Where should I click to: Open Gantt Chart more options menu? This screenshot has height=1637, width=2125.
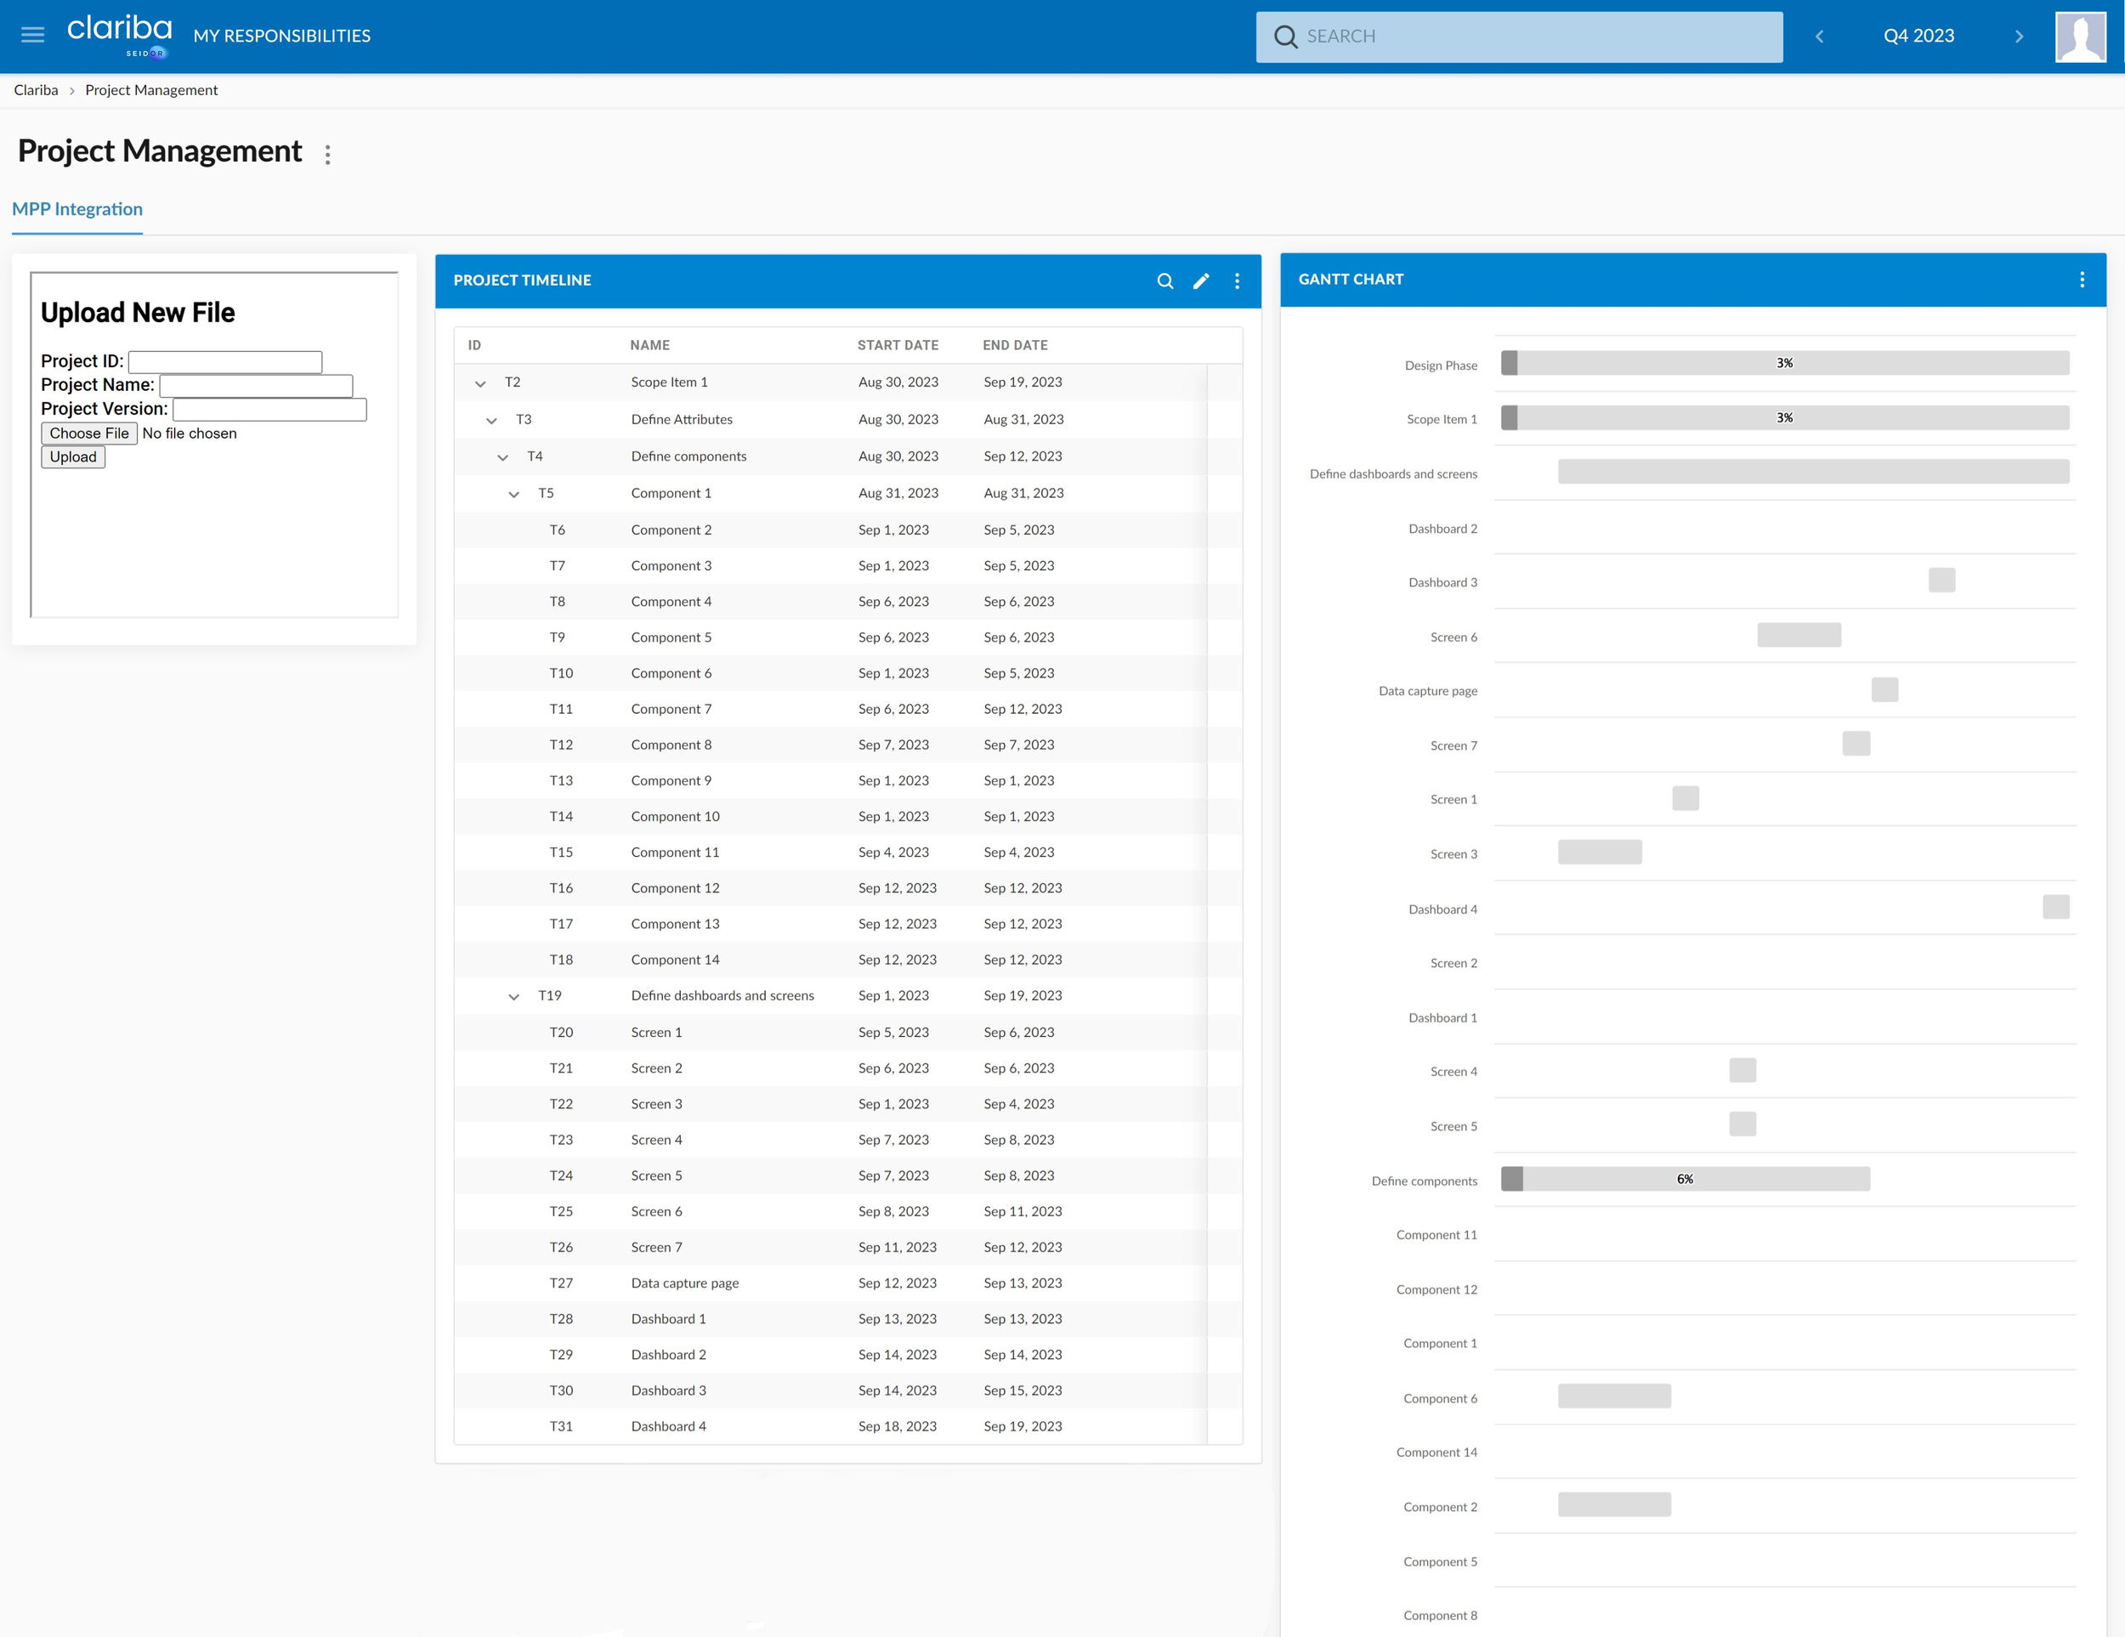click(2081, 280)
